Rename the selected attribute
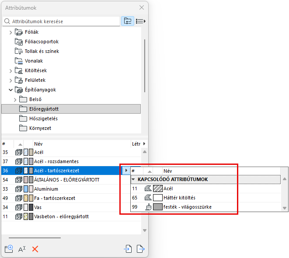The height and width of the screenshot is (258, 289). pos(22,249)
